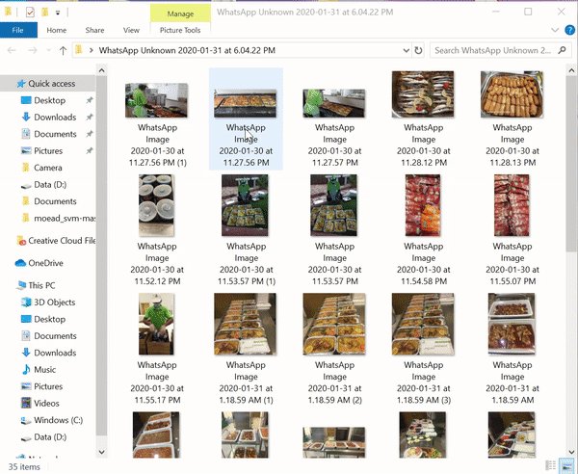Image resolution: width=578 pixels, height=474 pixels.
Task: Select image 11.55.17 PM thumbnail
Action: [x=157, y=324]
